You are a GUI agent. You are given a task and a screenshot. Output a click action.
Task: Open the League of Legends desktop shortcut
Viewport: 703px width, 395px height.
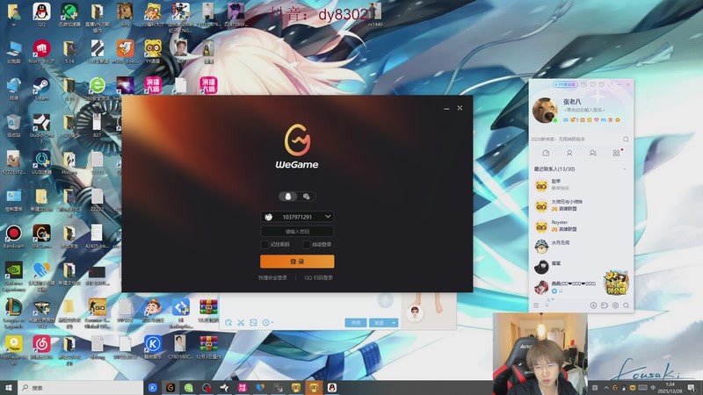point(13,312)
